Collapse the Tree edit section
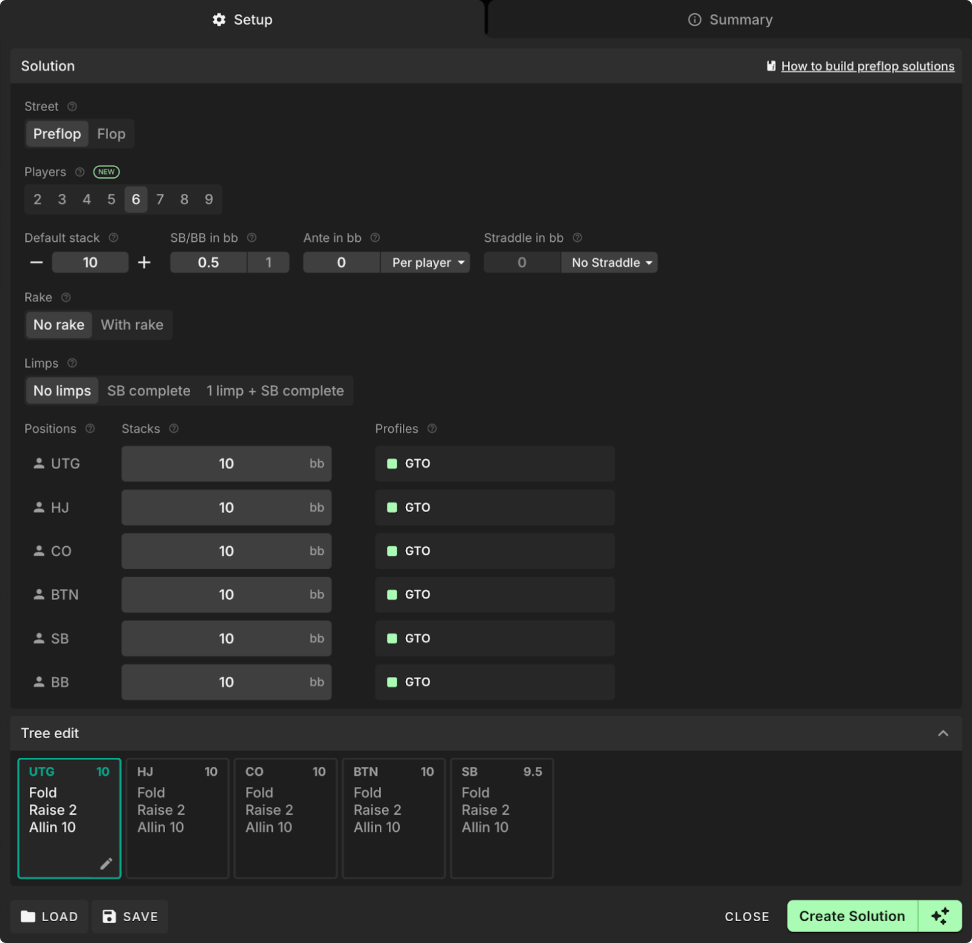Image resolution: width=972 pixels, height=943 pixels. point(943,733)
